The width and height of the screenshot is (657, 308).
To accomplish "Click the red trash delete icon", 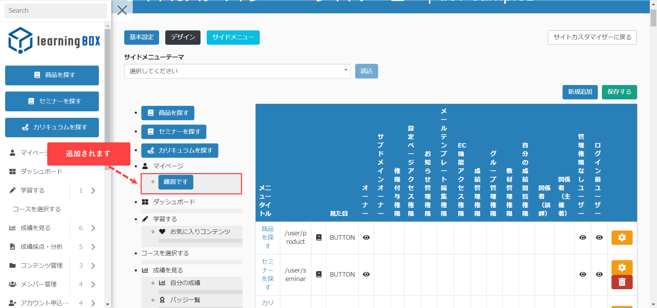I will (x=622, y=282).
